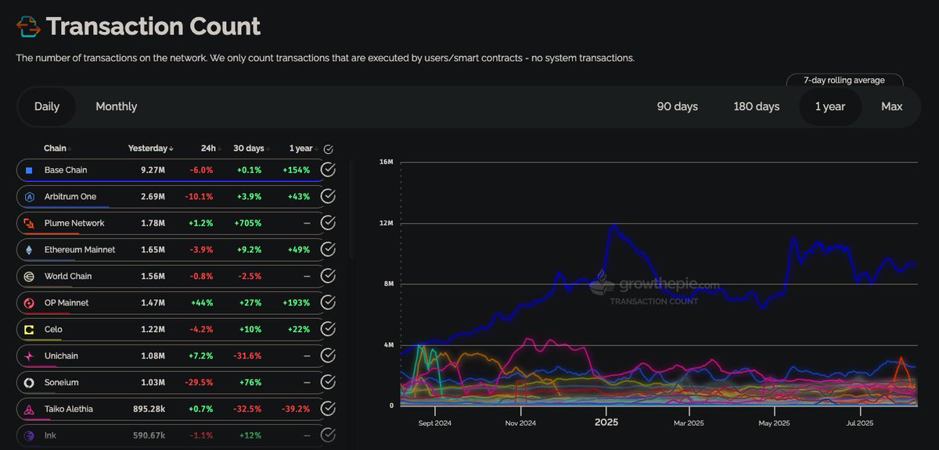Click the OP Mainnet logo icon
This screenshot has height=450, width=939.
pos(29,303)
